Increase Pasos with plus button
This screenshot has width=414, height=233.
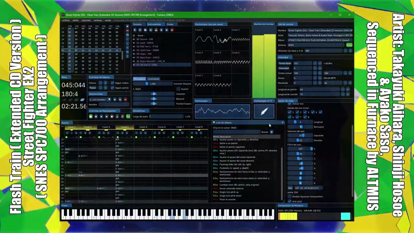[x=105, y=88]
